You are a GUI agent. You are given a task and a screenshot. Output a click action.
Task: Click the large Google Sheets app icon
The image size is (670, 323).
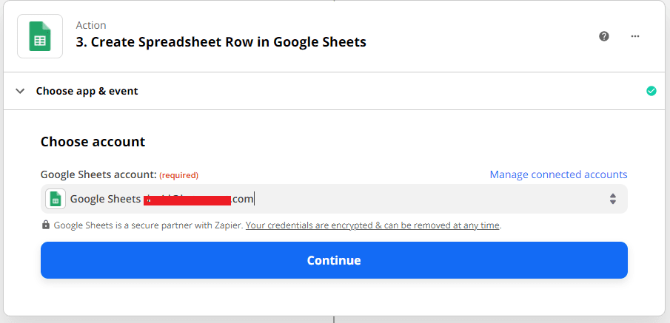[x=40, y=35]
